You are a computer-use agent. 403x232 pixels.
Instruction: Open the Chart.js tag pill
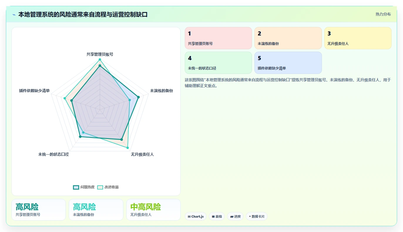point(196,216)
